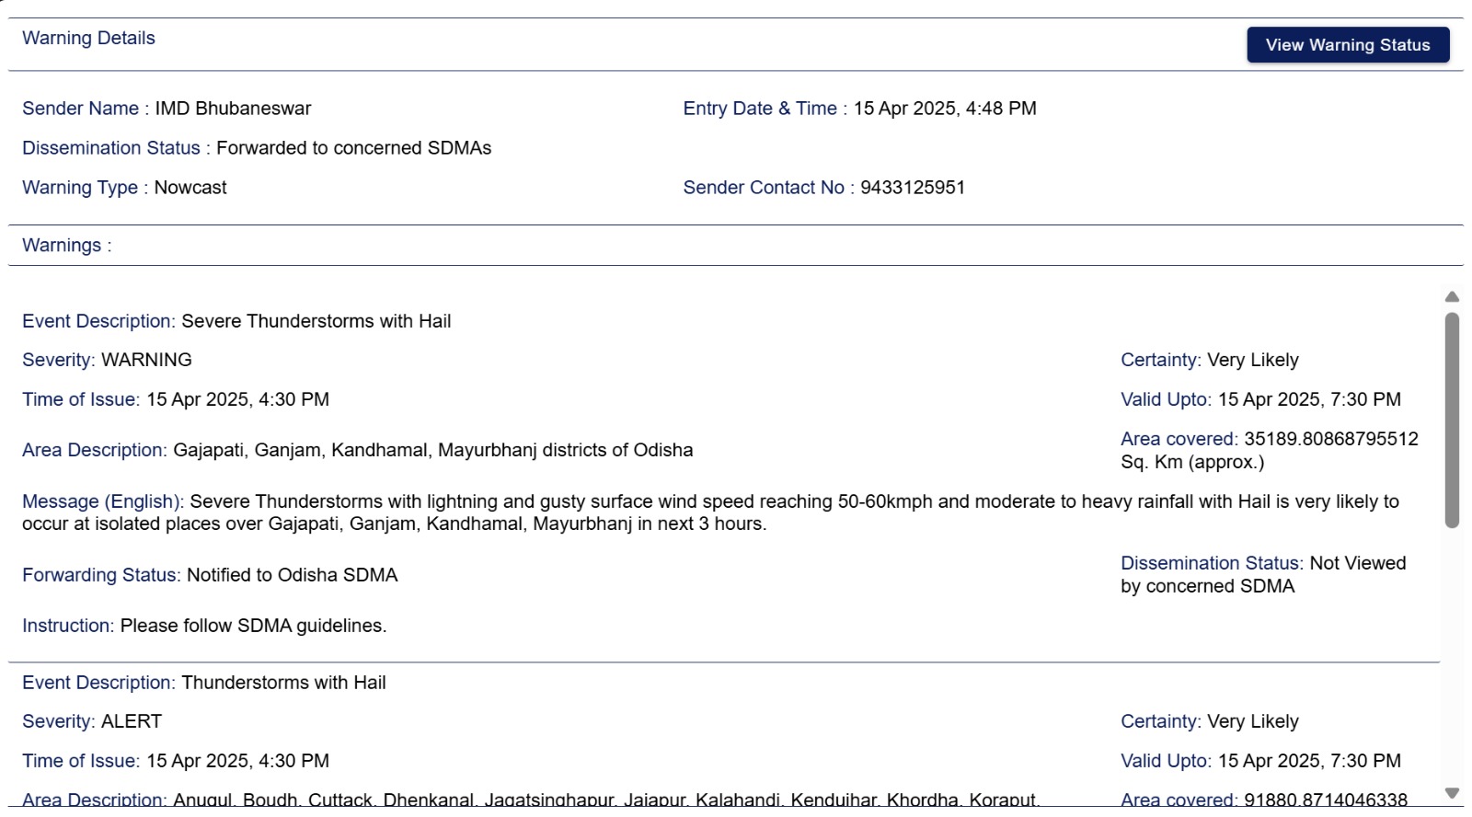
Task: Click the scrollbar up arrow in Warnings
Action: pyautogui.click(x=1452, y=297)
